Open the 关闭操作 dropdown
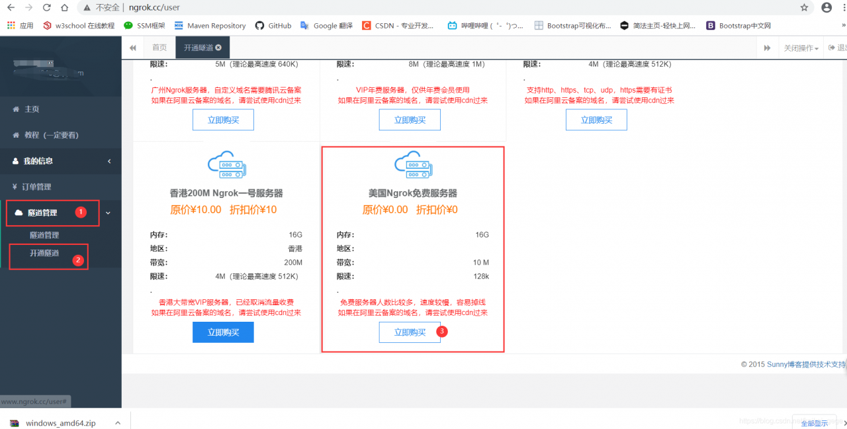 [x=799, y=48]
